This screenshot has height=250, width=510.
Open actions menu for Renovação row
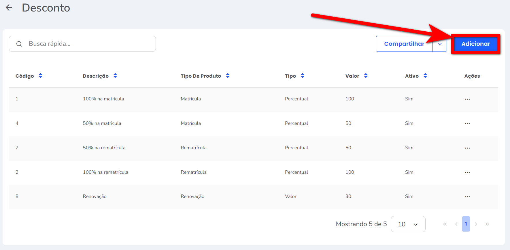click(x=467, y=196)
